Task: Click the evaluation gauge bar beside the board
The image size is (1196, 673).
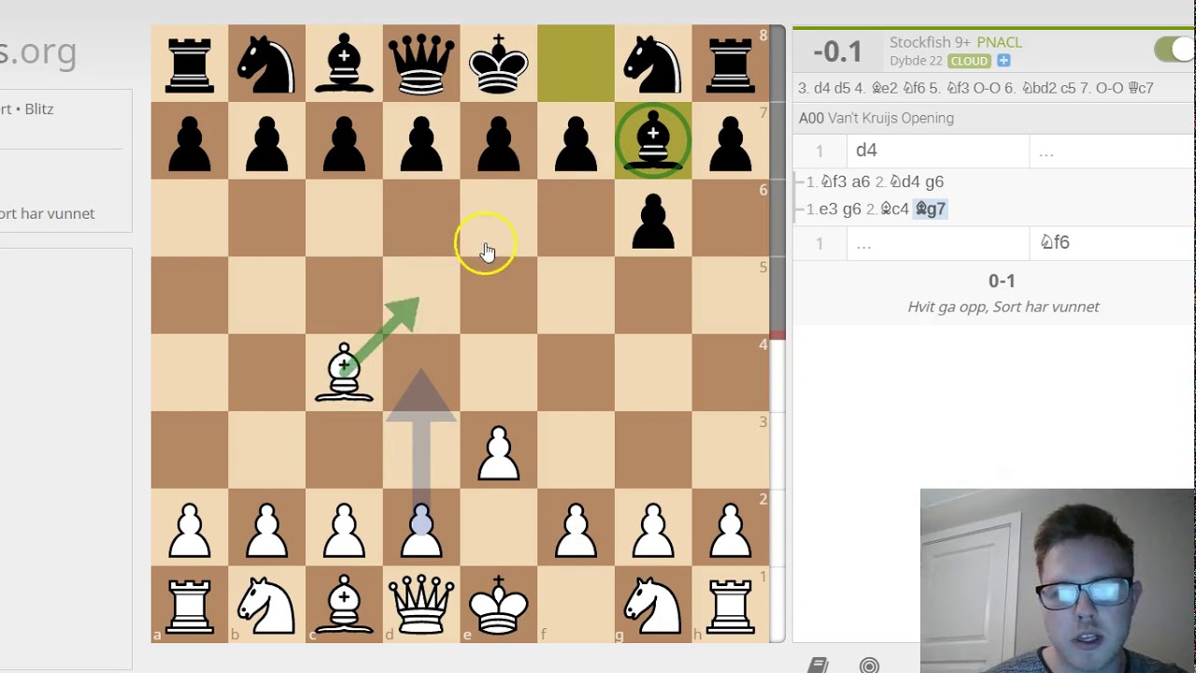Action: point(777,334)
